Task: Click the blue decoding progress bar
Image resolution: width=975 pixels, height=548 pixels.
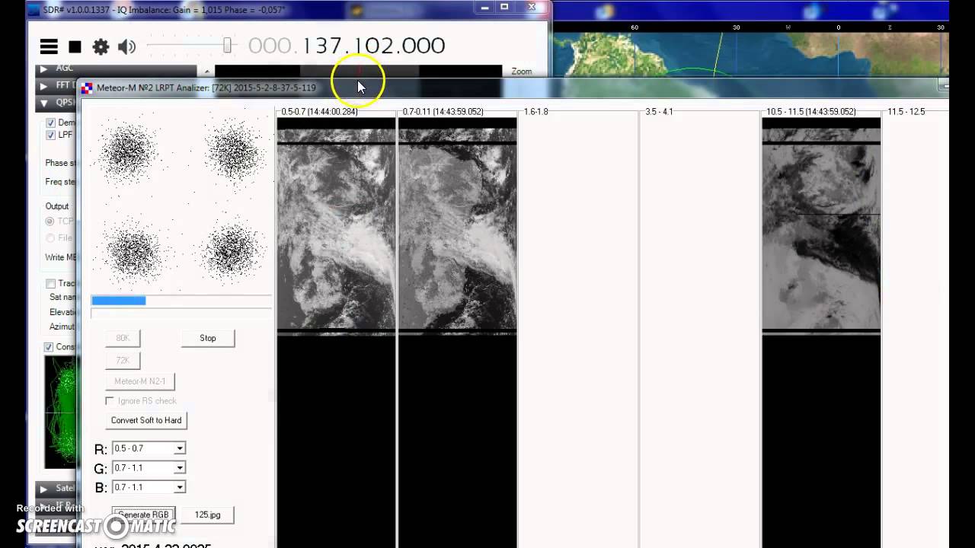Action: point(119,301)
